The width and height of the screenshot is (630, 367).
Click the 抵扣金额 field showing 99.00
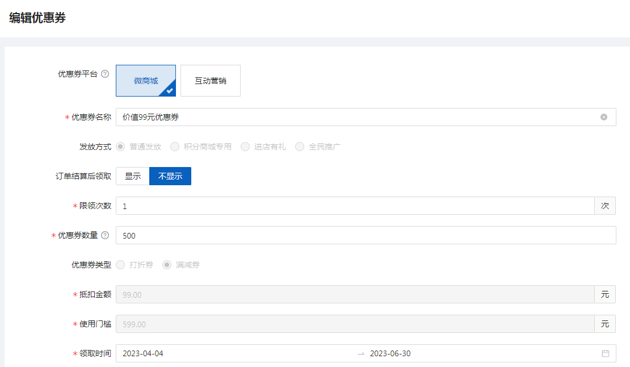(x=355, y=294)
